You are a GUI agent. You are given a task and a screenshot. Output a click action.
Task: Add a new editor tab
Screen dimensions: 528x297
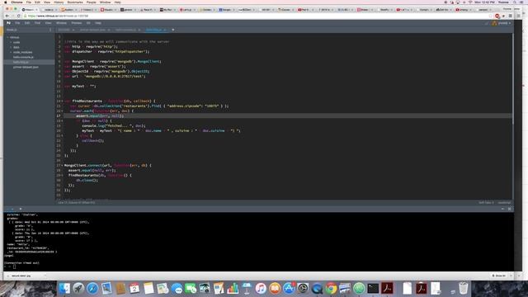click(173, 30)
